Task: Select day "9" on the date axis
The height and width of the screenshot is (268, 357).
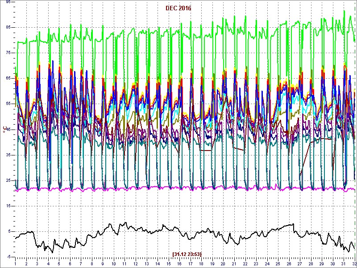Action: [103, 264]
